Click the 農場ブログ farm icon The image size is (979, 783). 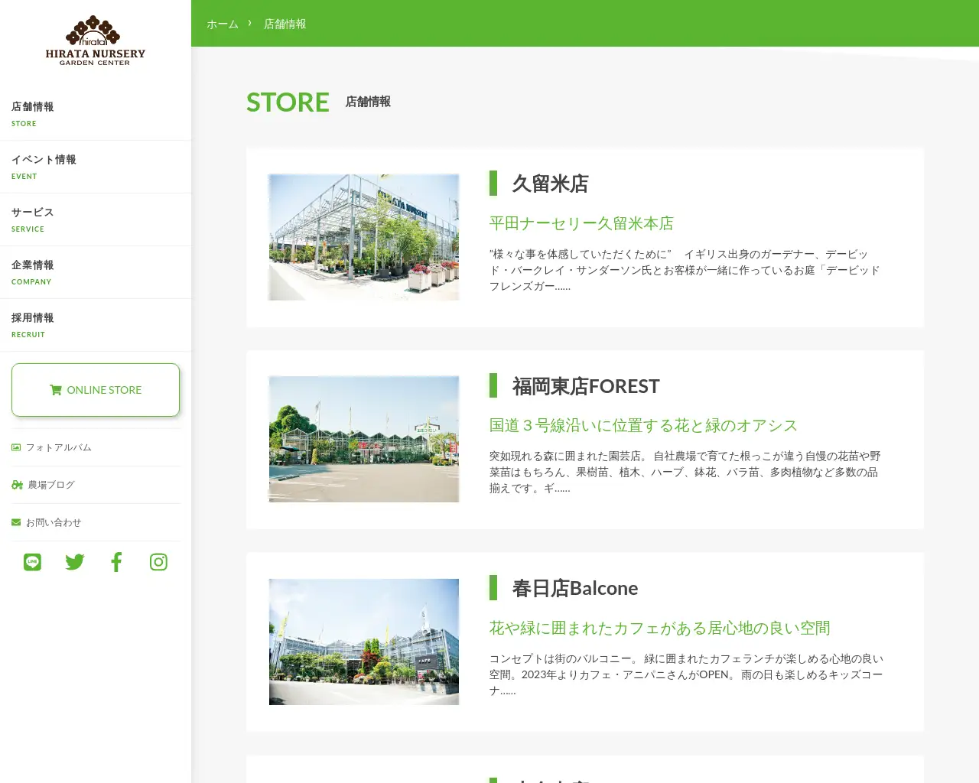pos(15,484)
